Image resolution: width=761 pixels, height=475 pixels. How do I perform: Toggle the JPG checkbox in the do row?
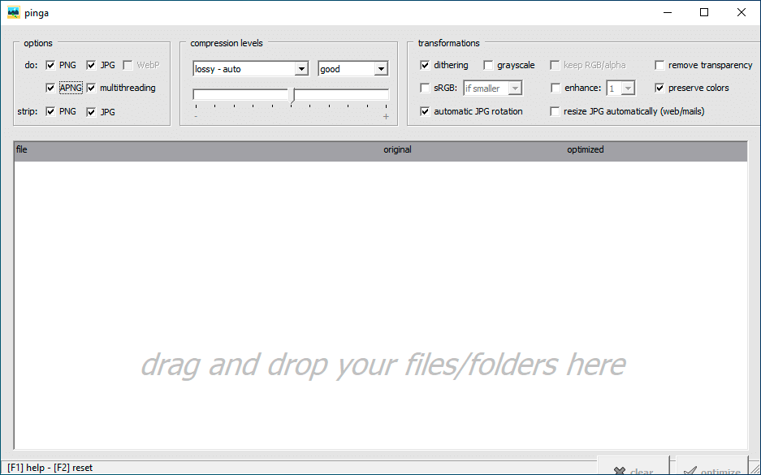click(x=92, y=65)
